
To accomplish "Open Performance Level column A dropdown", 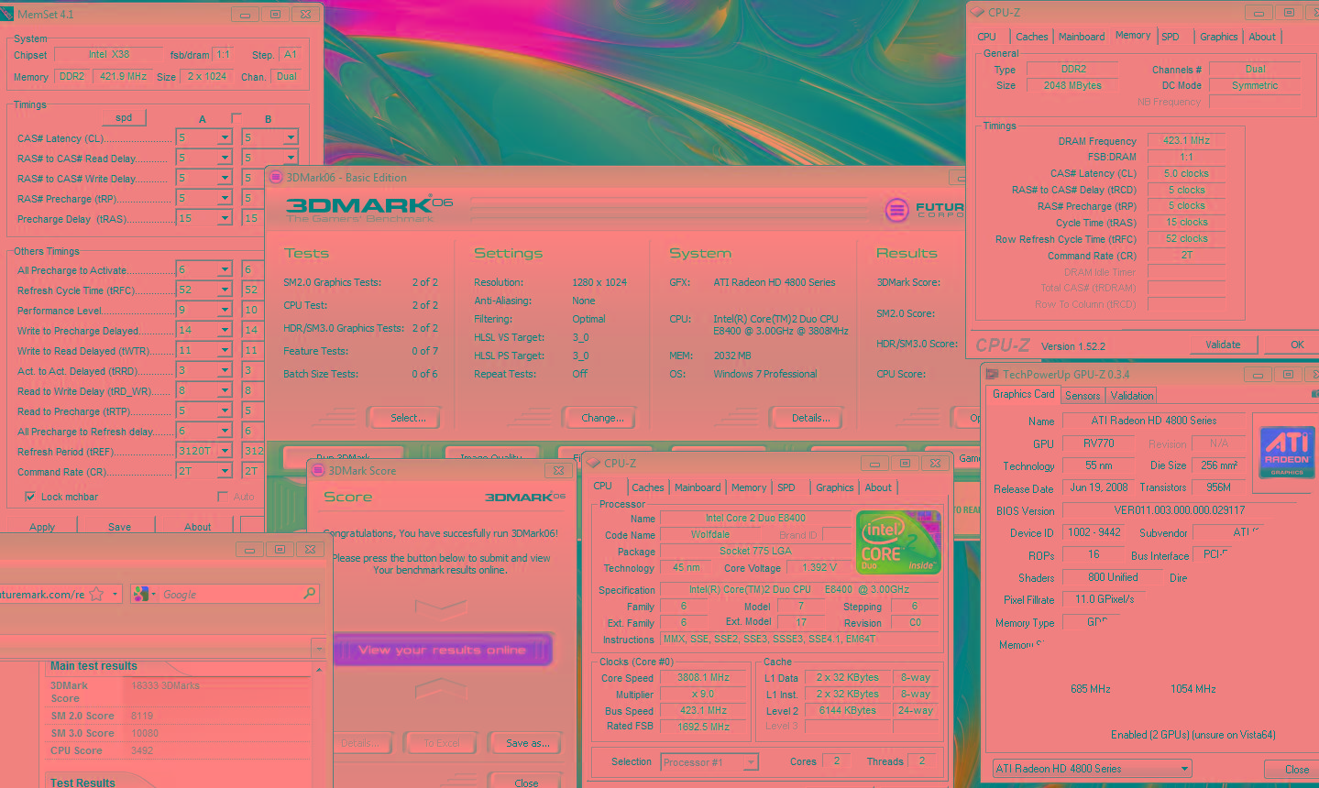I will (224, 311).
